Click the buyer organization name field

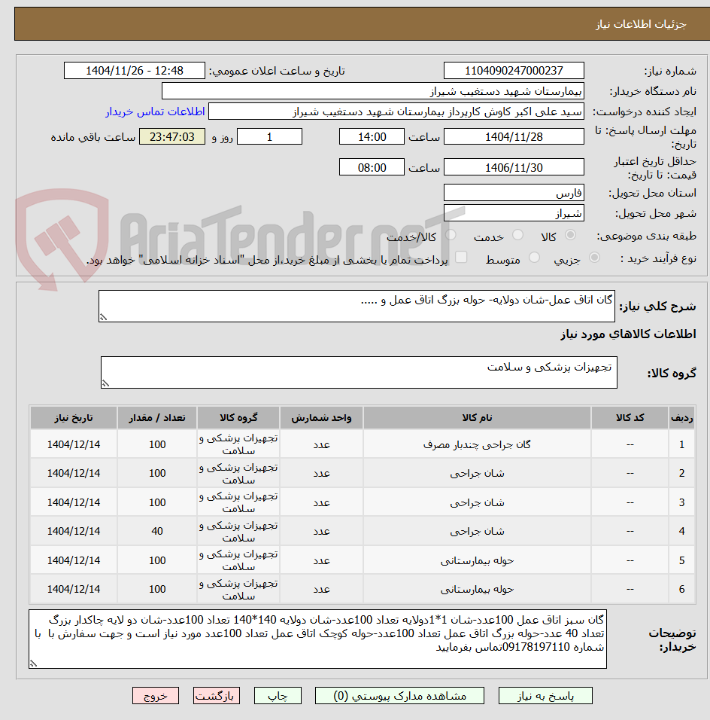point(373,91)
